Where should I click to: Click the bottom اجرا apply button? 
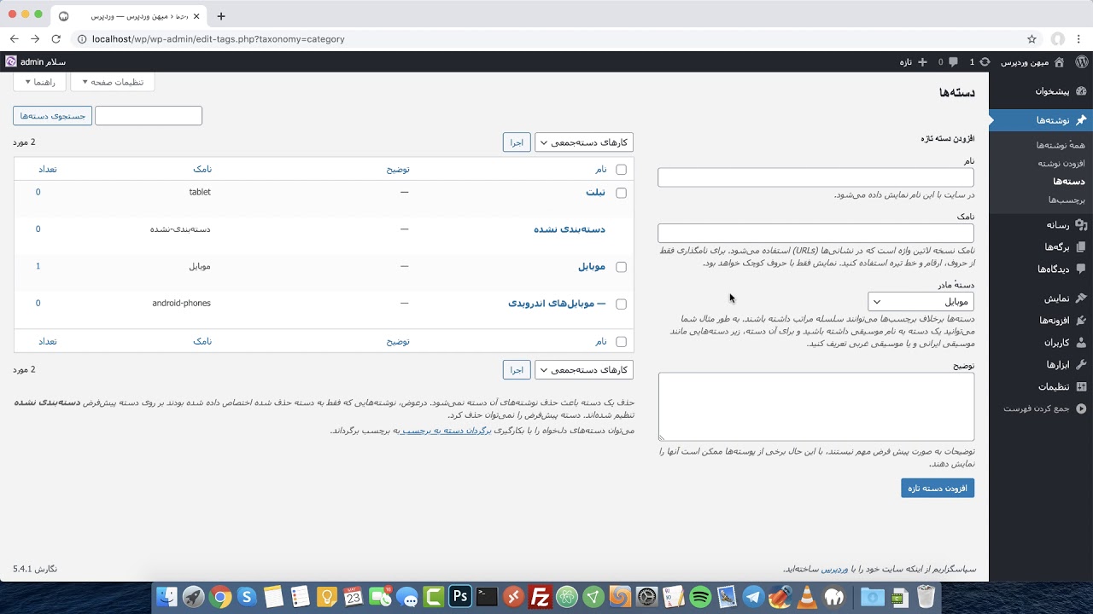click(x=517, y=370)
